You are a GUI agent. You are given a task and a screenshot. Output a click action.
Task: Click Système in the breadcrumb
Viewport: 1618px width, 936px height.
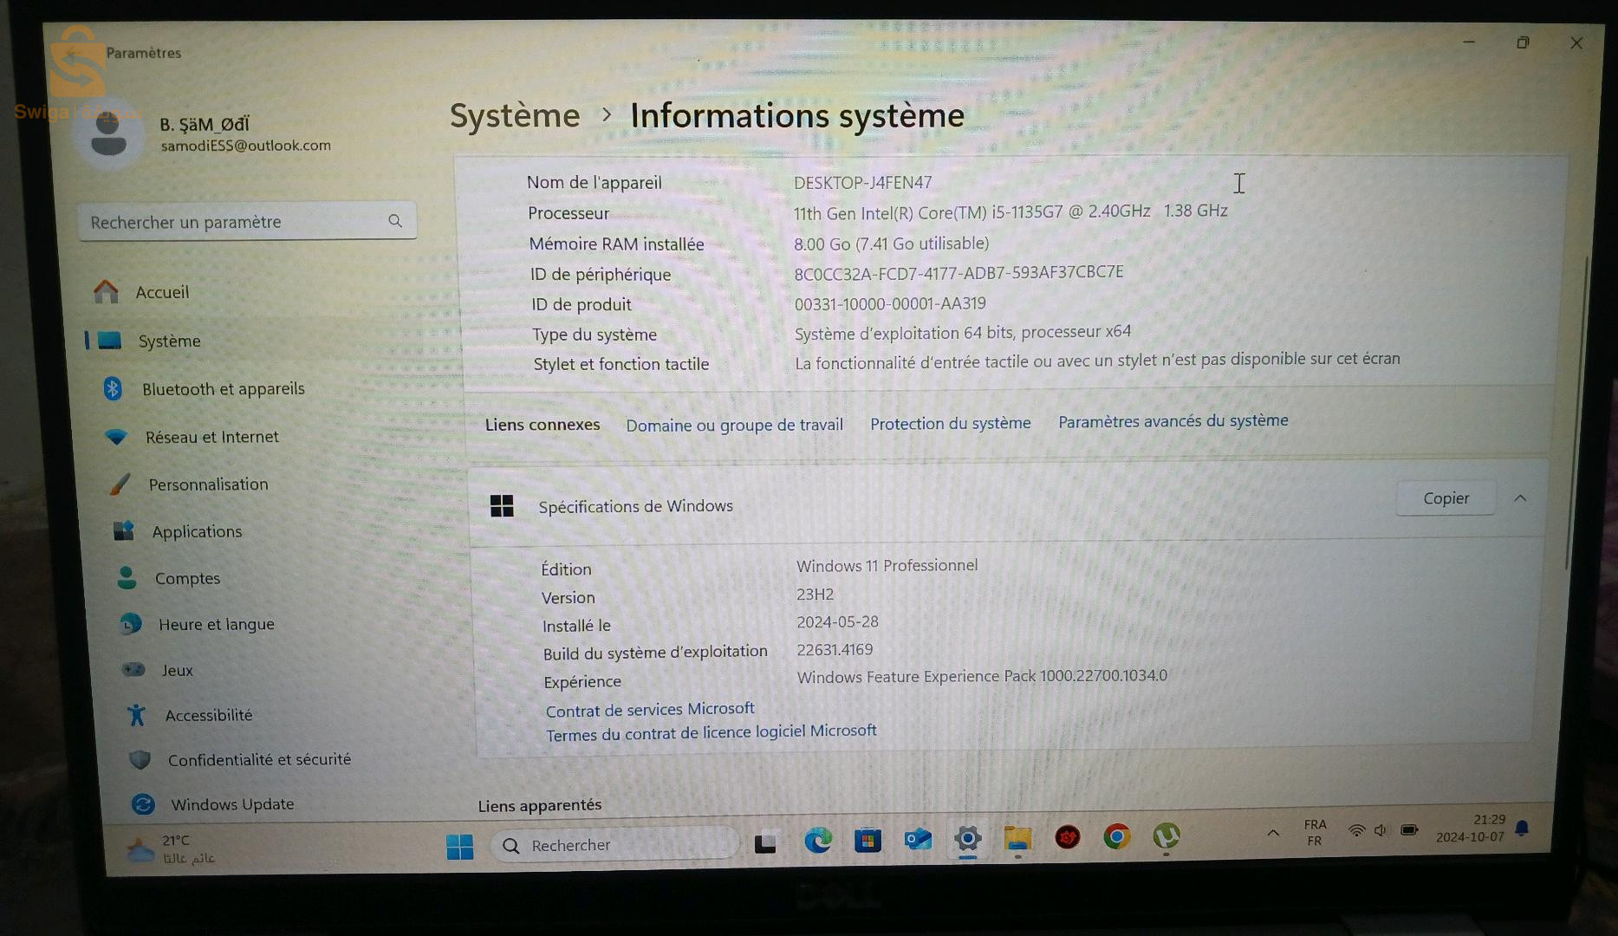tap(515, 116)
